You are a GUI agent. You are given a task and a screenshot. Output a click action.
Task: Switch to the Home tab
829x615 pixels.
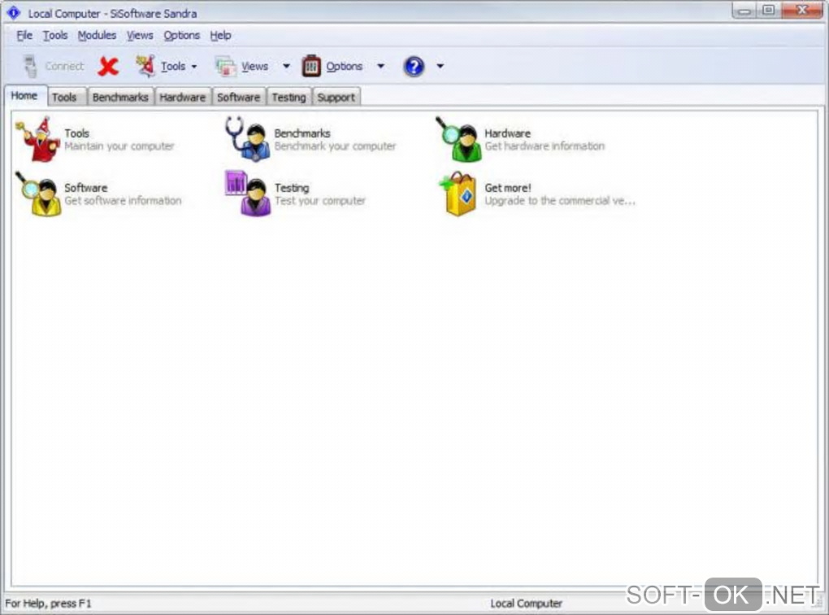pos(24,96)
